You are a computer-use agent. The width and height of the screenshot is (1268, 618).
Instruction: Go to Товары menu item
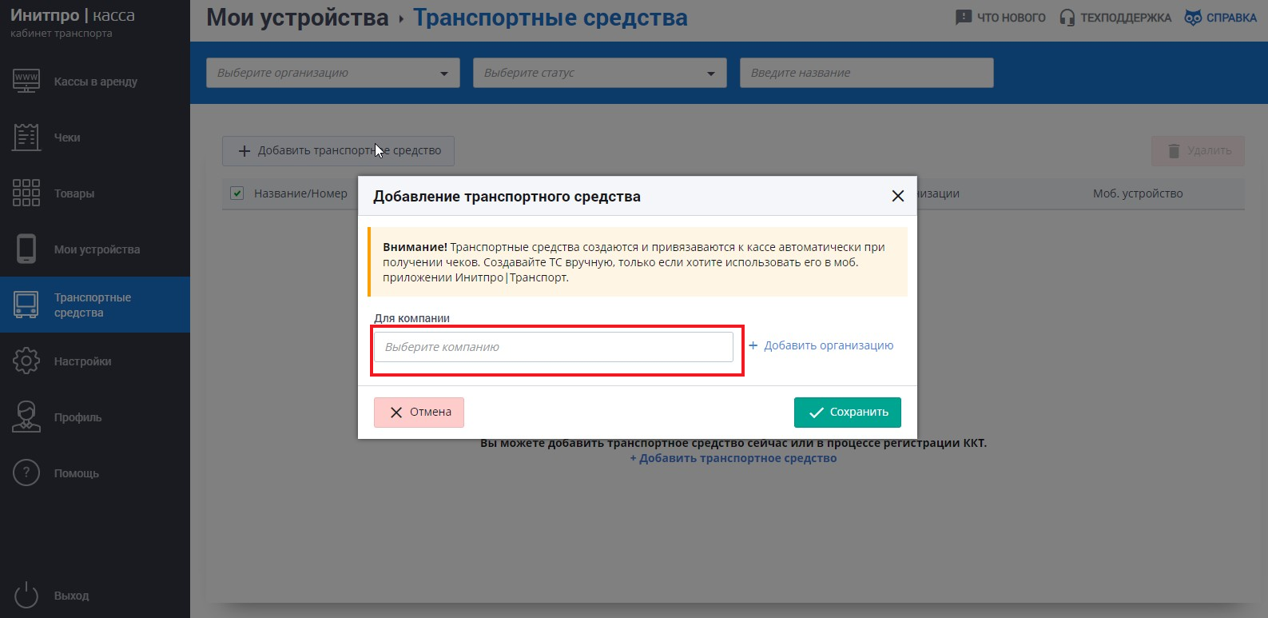pyautogui.click(x=95, y=193)
